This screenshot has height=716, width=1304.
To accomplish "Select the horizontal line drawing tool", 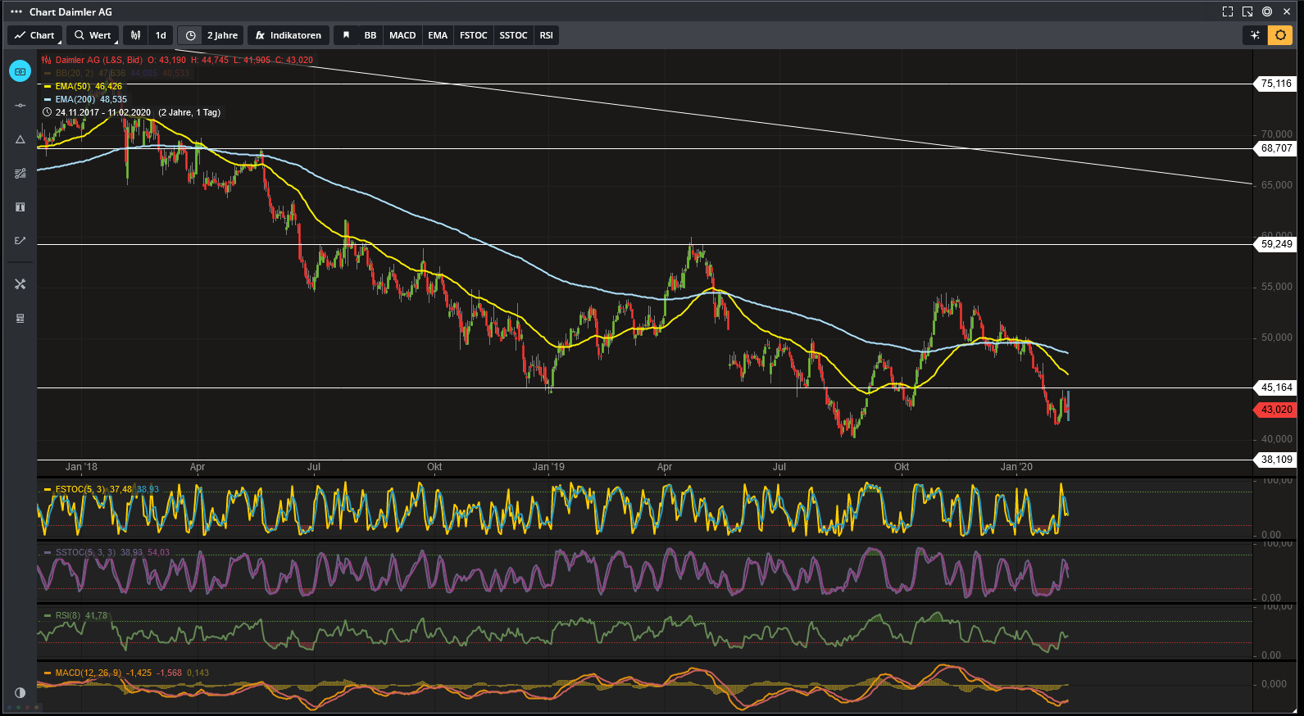I will click(x=20, y=106).
